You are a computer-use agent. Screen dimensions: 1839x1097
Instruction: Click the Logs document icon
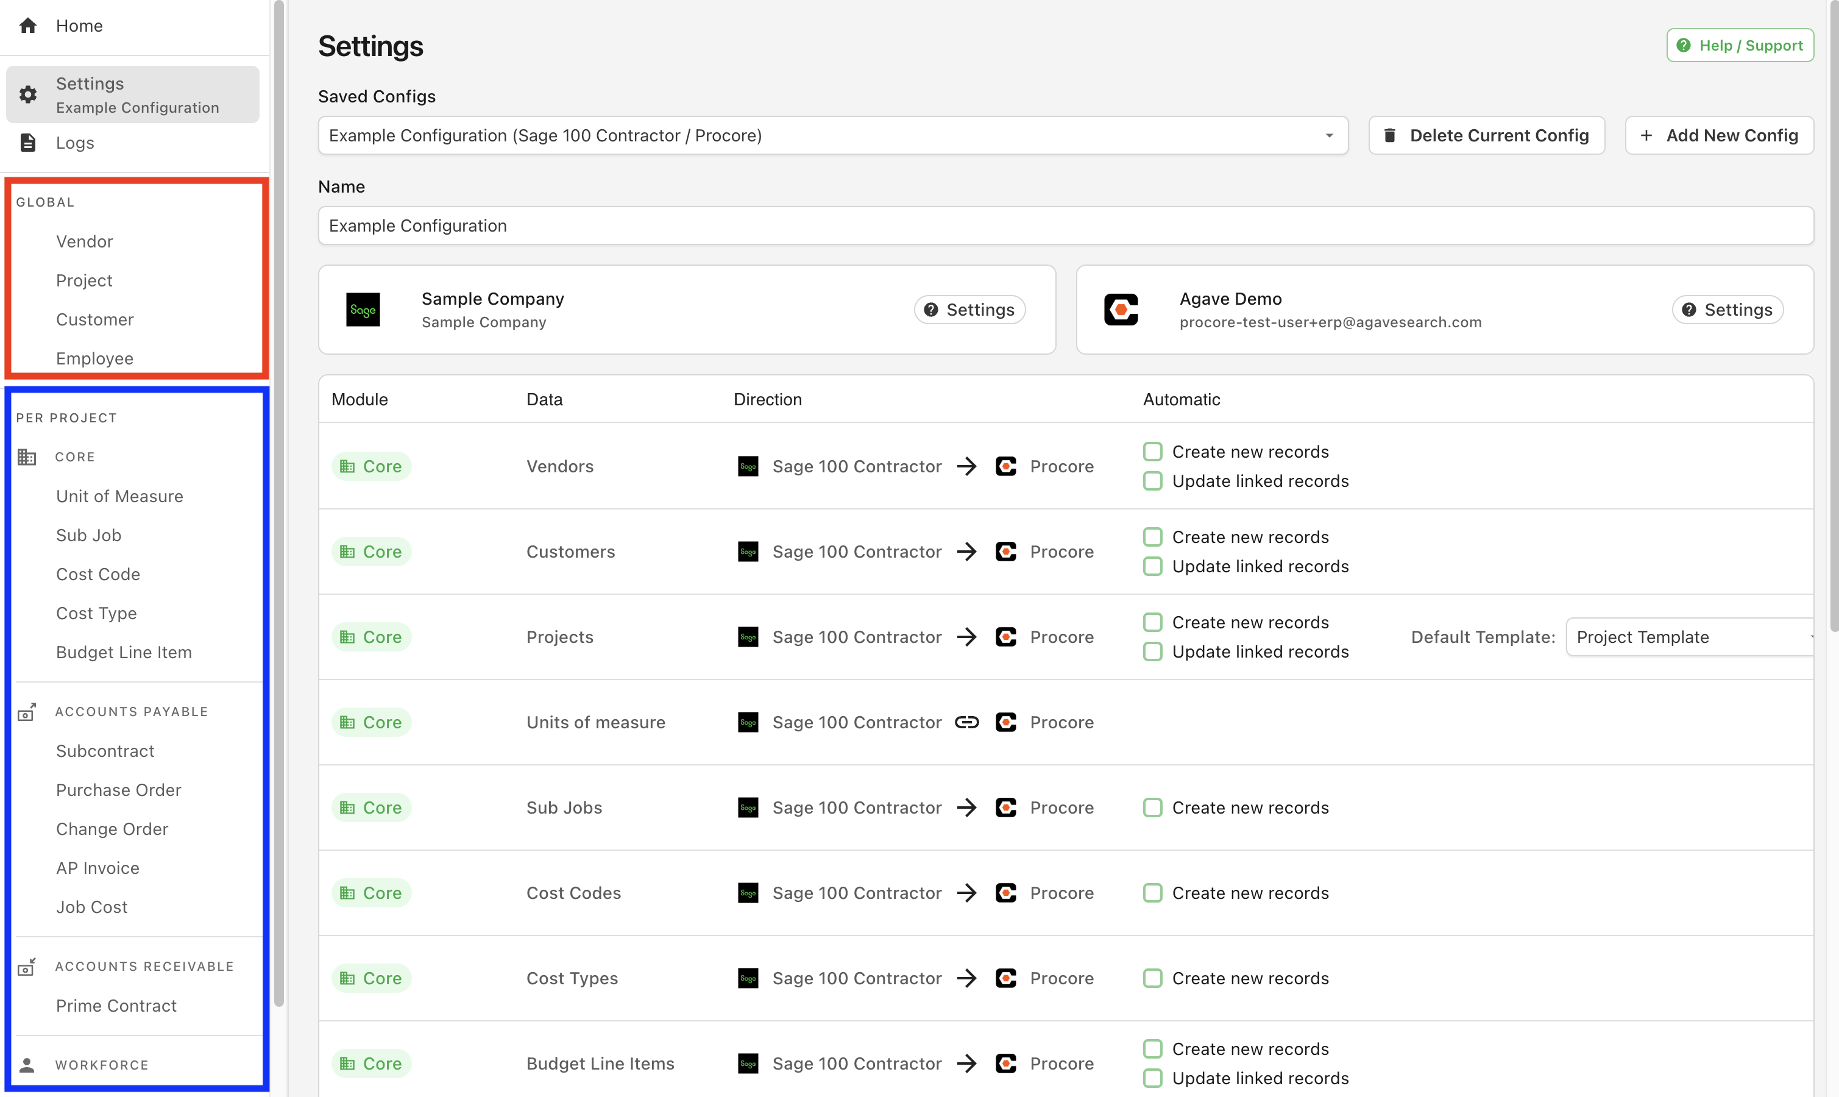28,143
